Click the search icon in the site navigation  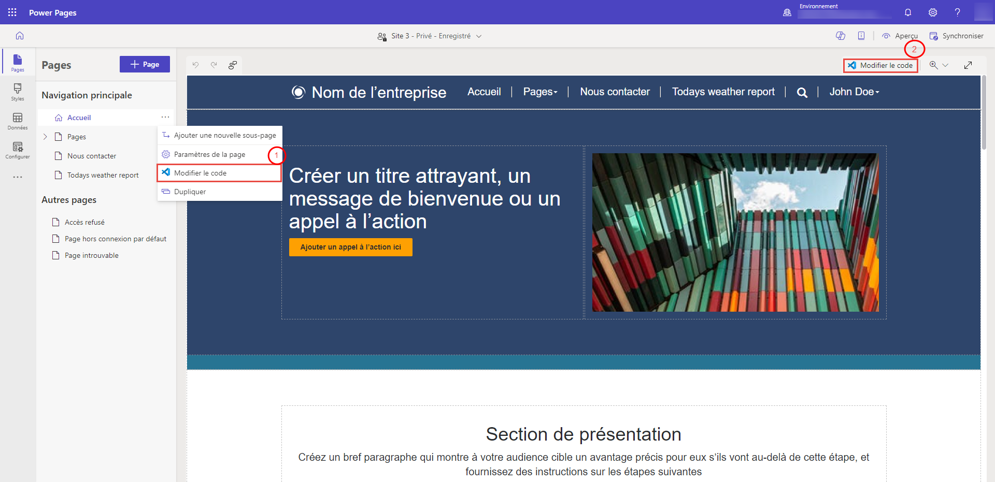[x=802, y=92]
